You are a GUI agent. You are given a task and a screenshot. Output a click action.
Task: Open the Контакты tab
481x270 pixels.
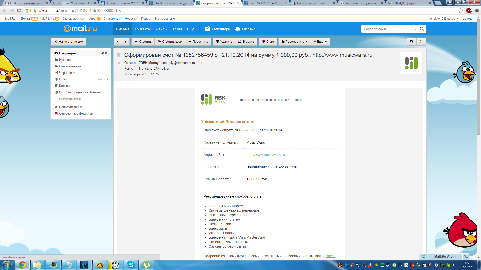pyautogui.click(x=142, y=29)
